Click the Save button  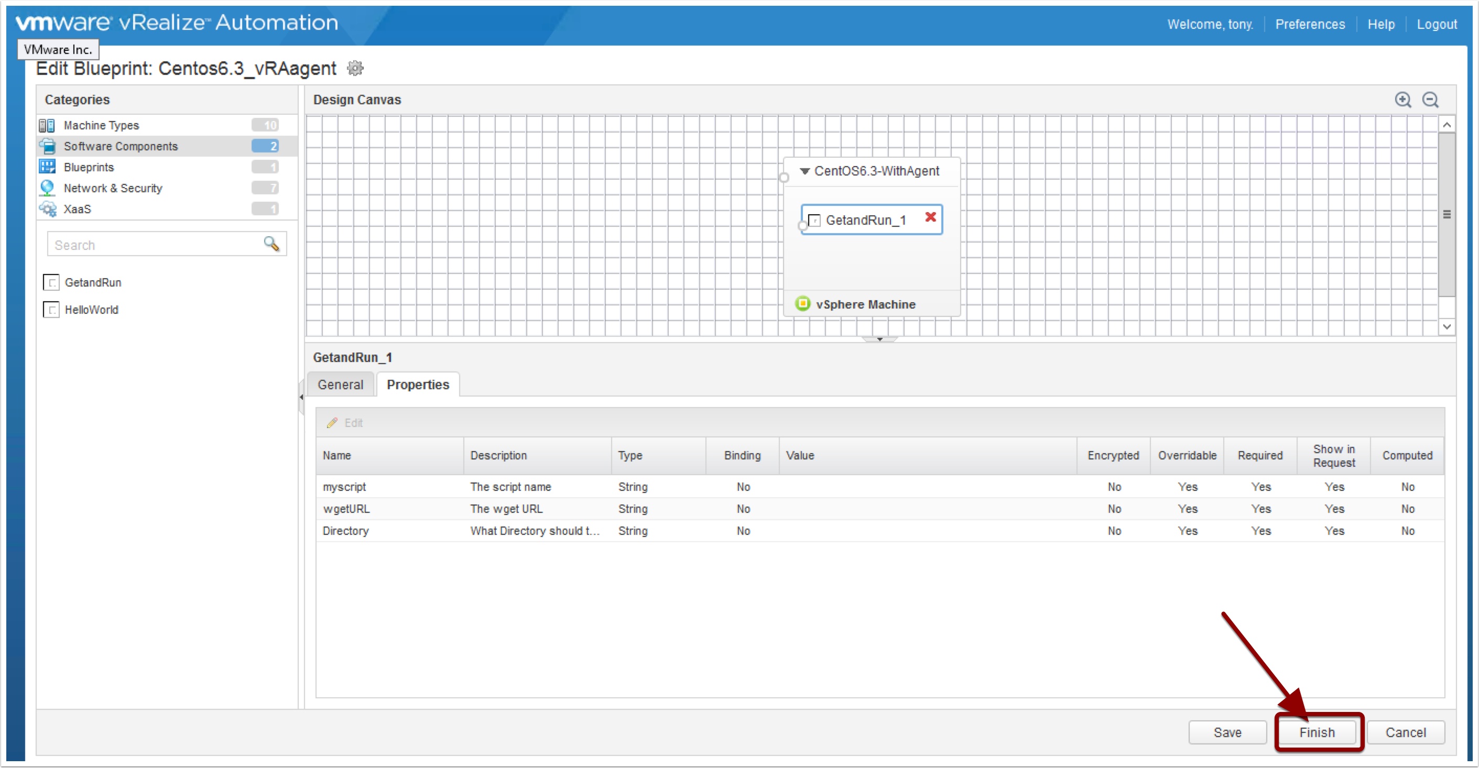1227,732
